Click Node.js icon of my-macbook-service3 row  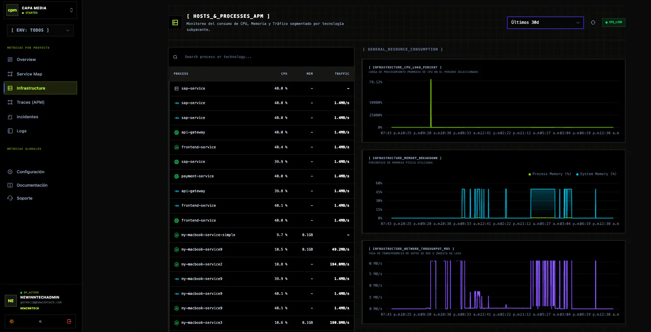(177, 323)
